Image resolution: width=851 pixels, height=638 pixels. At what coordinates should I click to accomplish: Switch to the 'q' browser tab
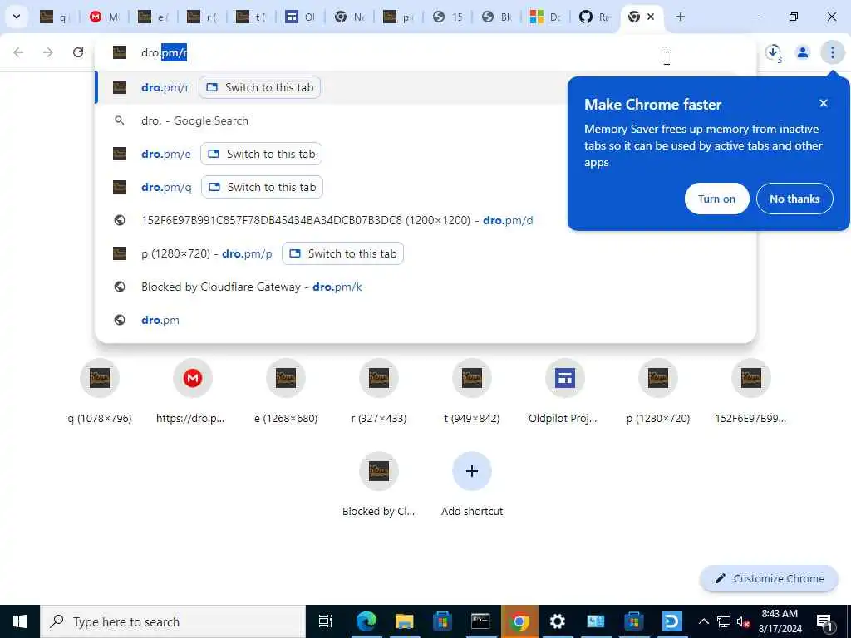pyautogui.click(x=55, y=17)
